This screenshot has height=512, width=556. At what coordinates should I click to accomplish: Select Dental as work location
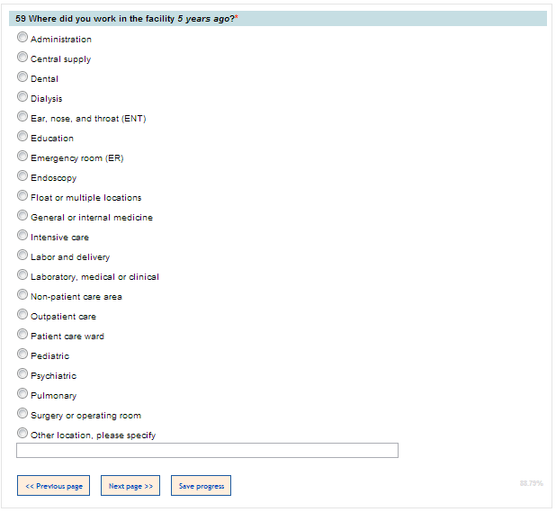[x=22, y=78]
